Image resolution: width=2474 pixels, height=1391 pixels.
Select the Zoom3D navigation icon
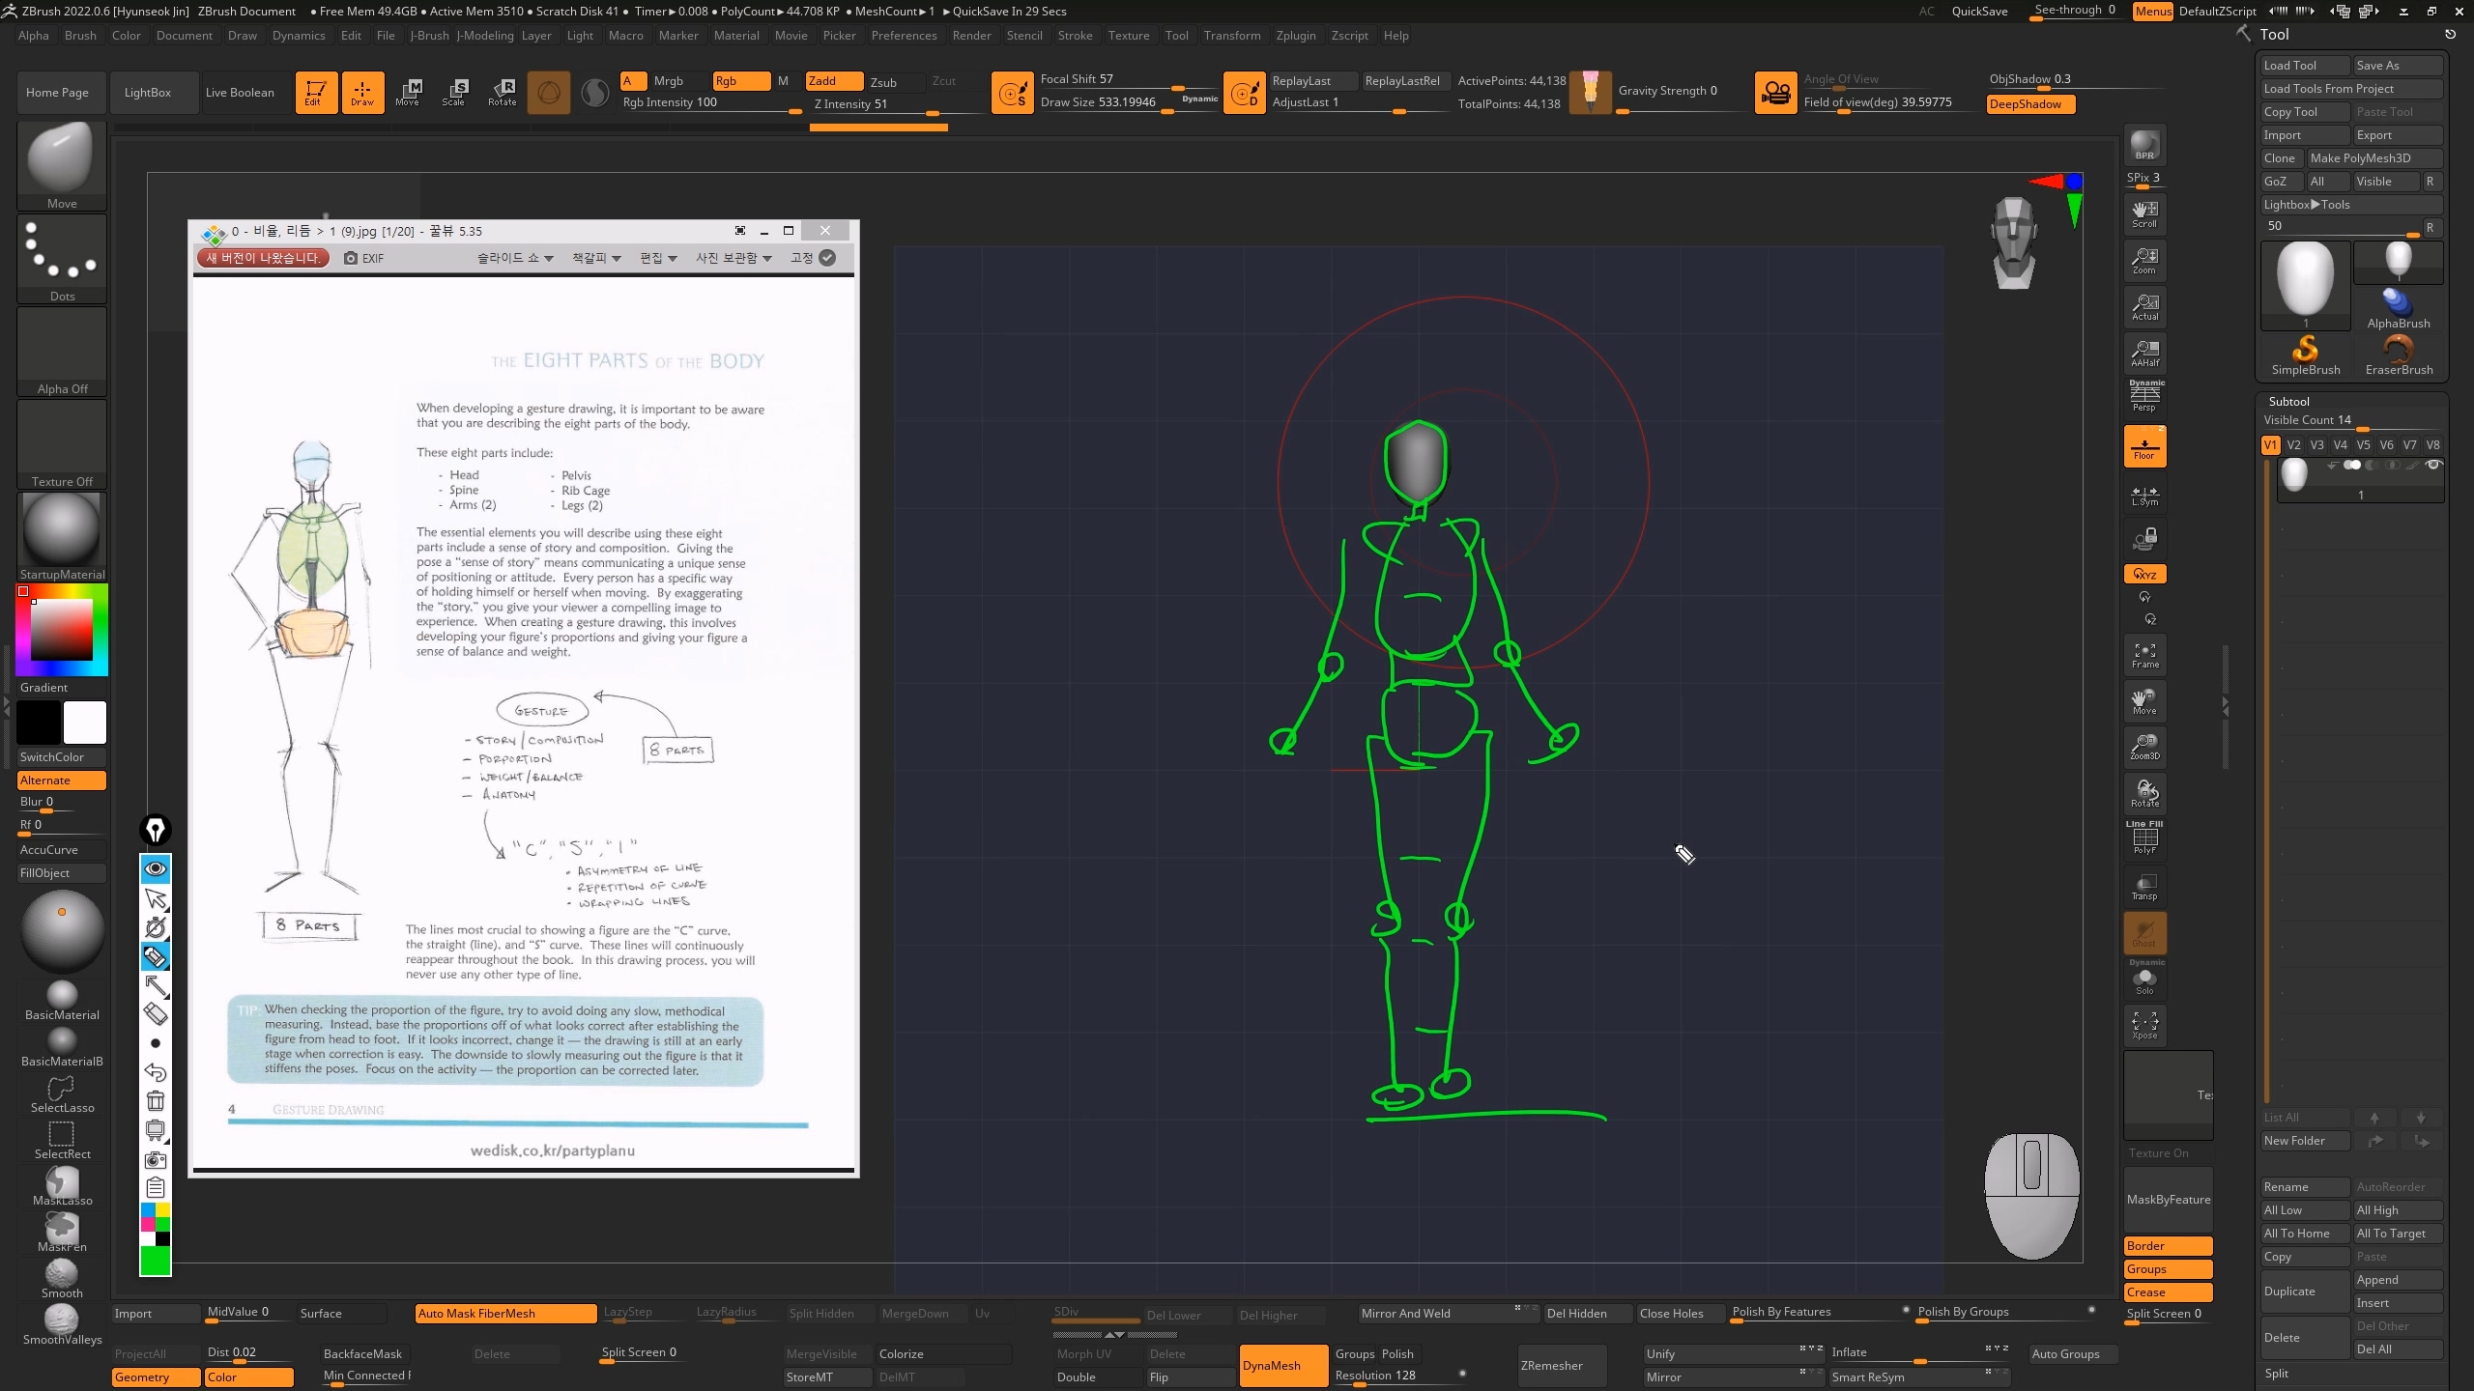click(x=2144, y=747)
